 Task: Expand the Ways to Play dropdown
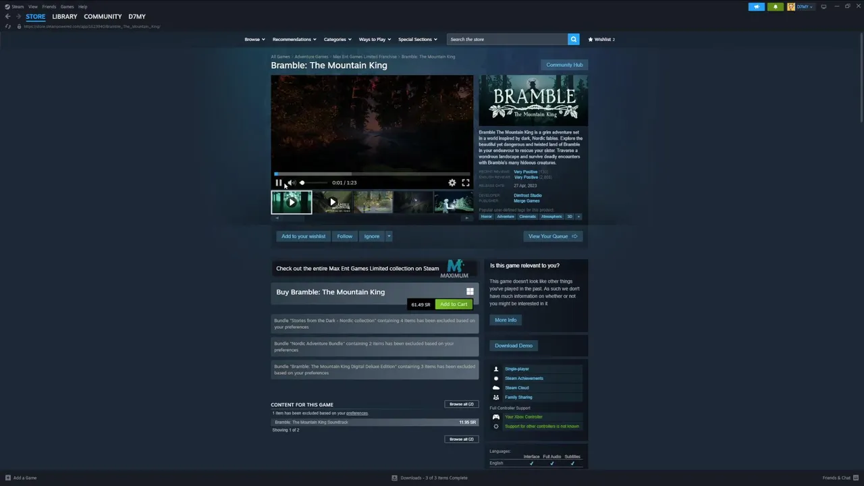(375, 39)
